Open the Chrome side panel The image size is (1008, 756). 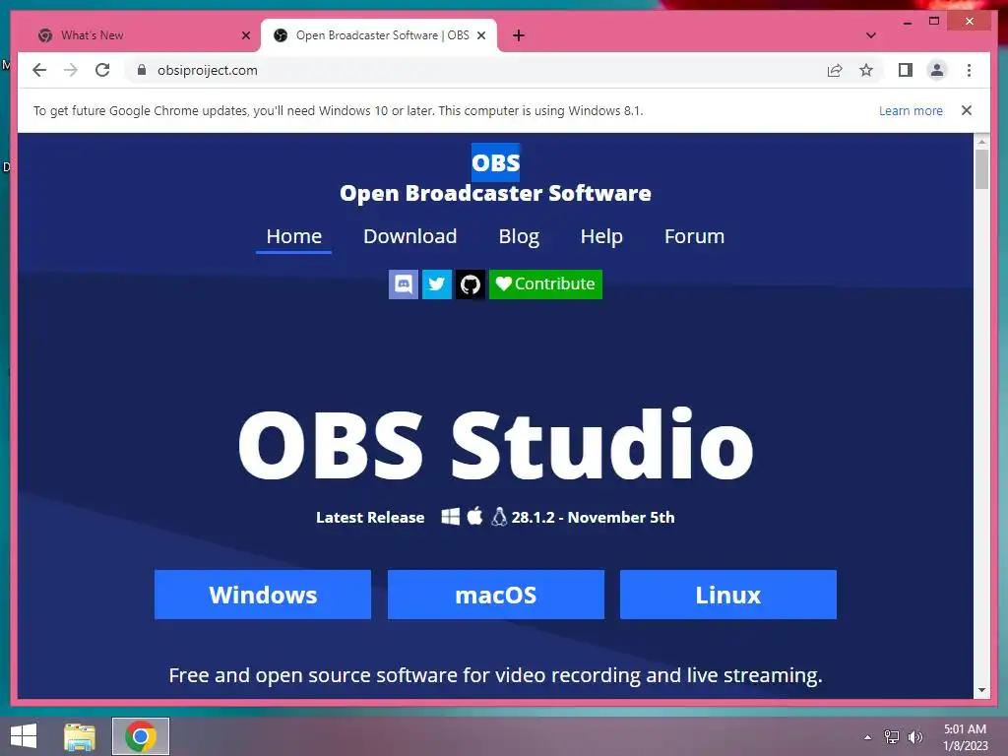coord(906,70)
